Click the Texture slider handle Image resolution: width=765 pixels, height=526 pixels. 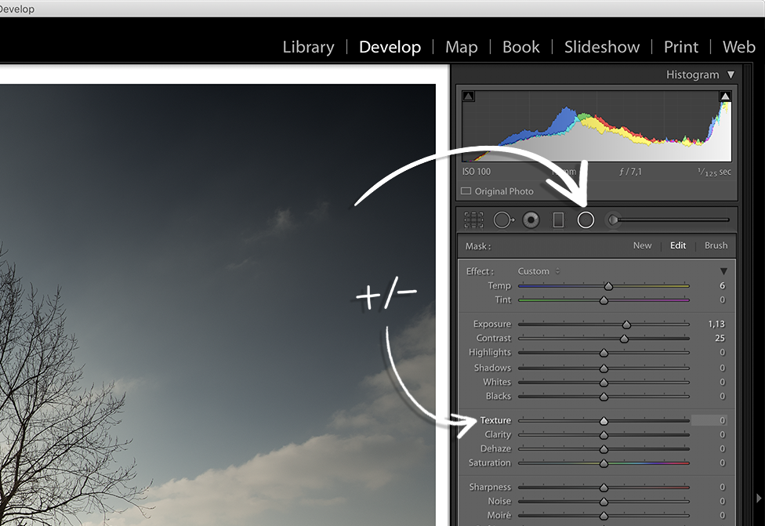tap(604, 421)
